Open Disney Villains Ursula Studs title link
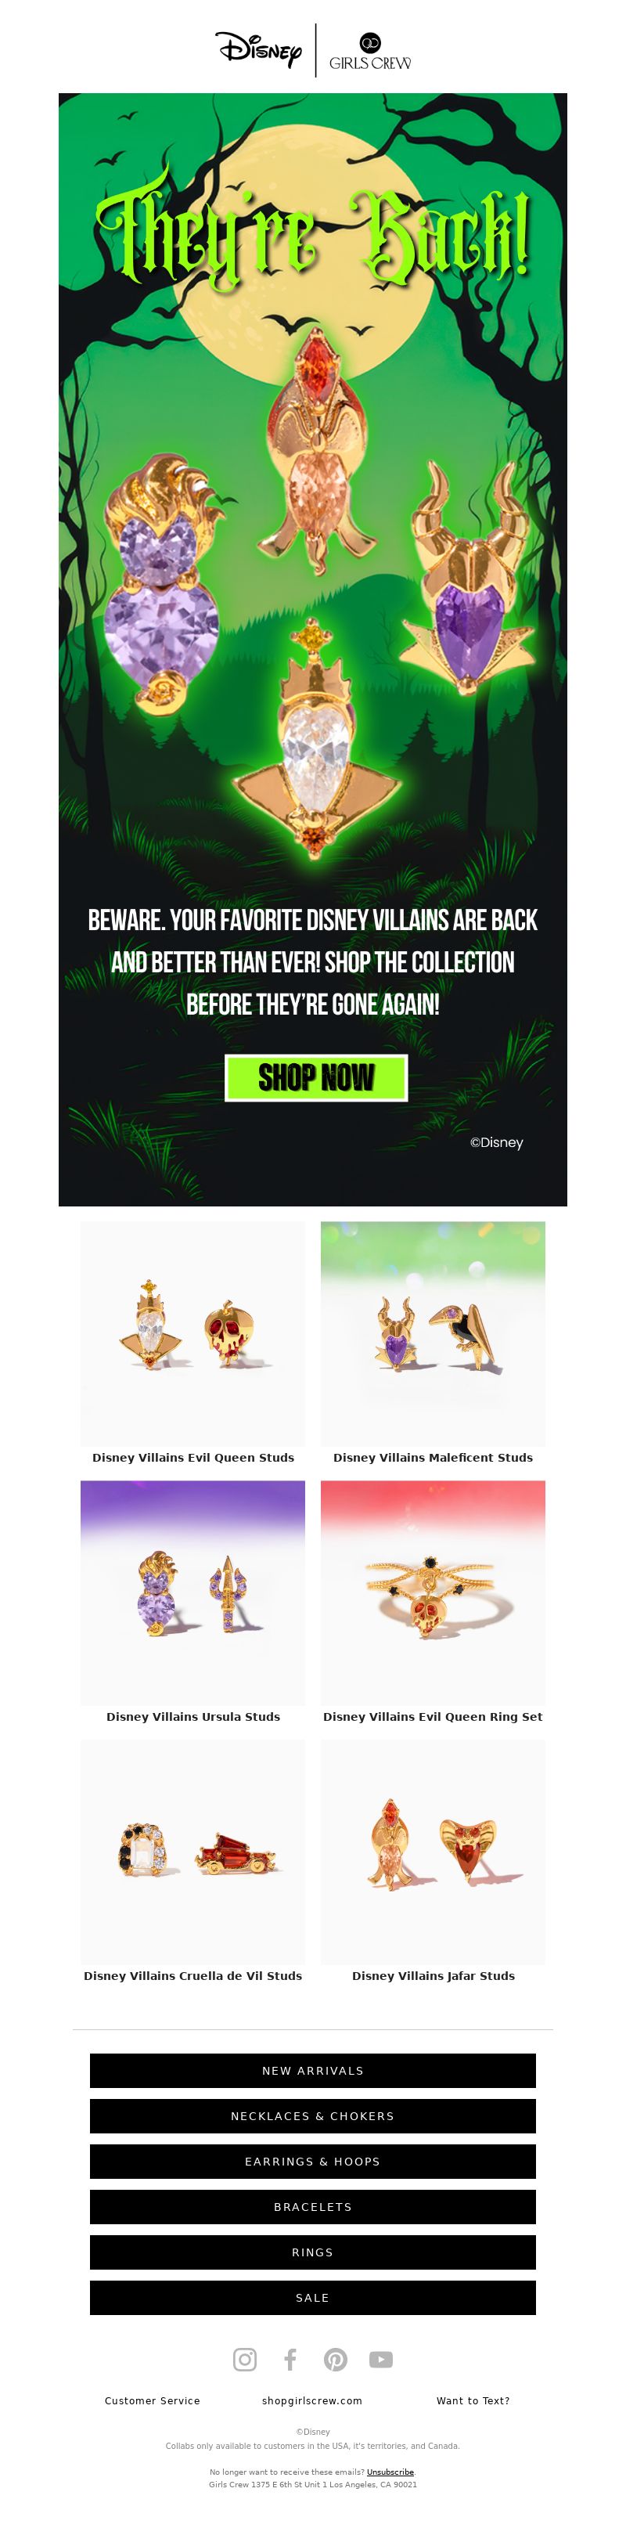 [x=193, y=1715]
